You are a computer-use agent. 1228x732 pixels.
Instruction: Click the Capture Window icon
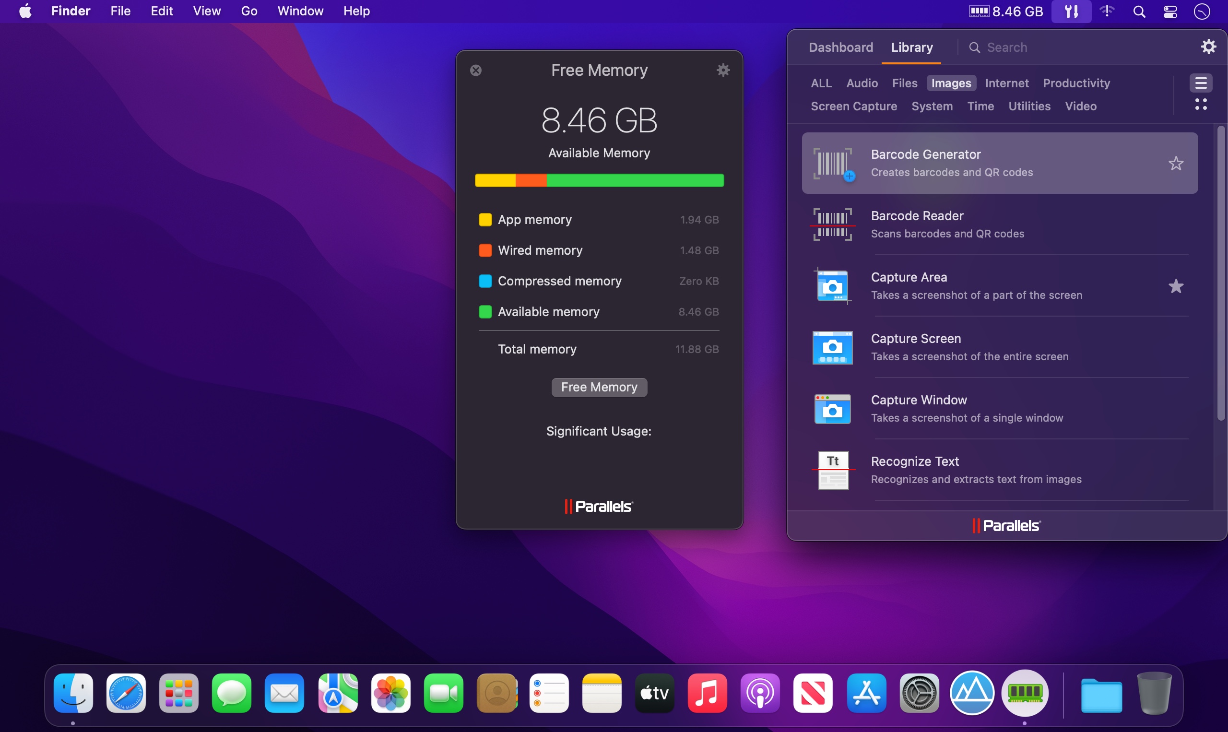tap(832, 408)
